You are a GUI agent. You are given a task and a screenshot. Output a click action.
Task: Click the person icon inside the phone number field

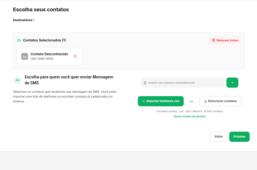[x=144, y=83]
